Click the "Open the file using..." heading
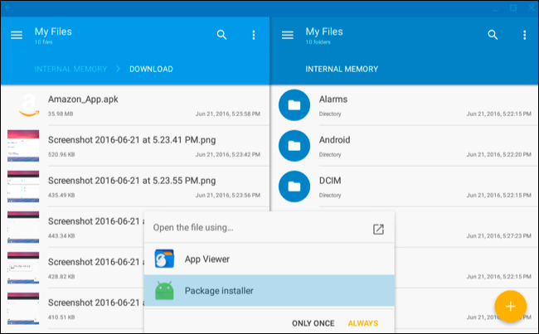 (193, 227)
